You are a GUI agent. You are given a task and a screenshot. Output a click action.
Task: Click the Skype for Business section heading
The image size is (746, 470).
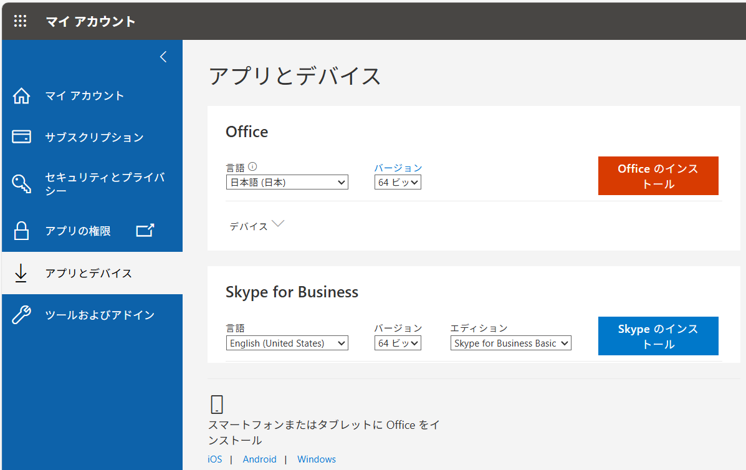[x=292, y=292]
